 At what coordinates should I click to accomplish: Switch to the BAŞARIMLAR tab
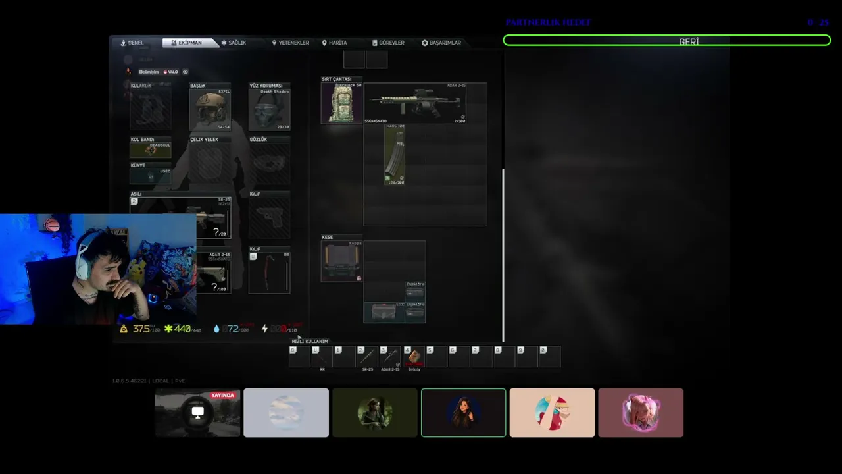point(441,43)
